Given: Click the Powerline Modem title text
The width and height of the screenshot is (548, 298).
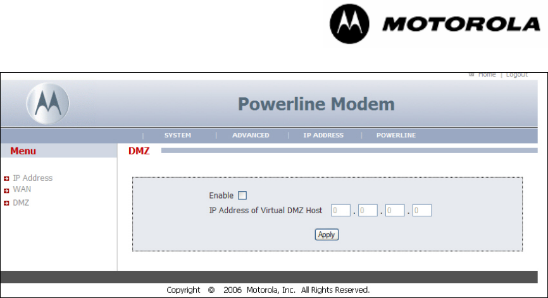Looking at the screenshot, I should [316, 104].
